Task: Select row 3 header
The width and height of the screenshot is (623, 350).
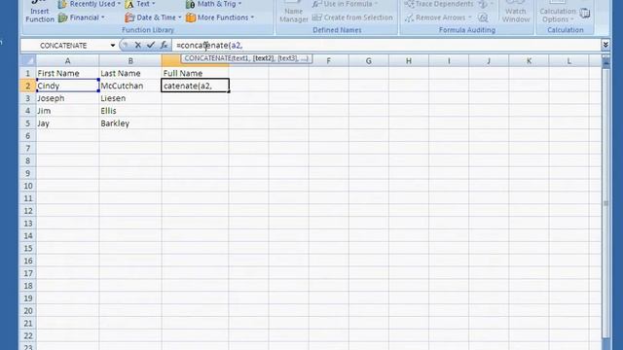Action: (28, 98)
